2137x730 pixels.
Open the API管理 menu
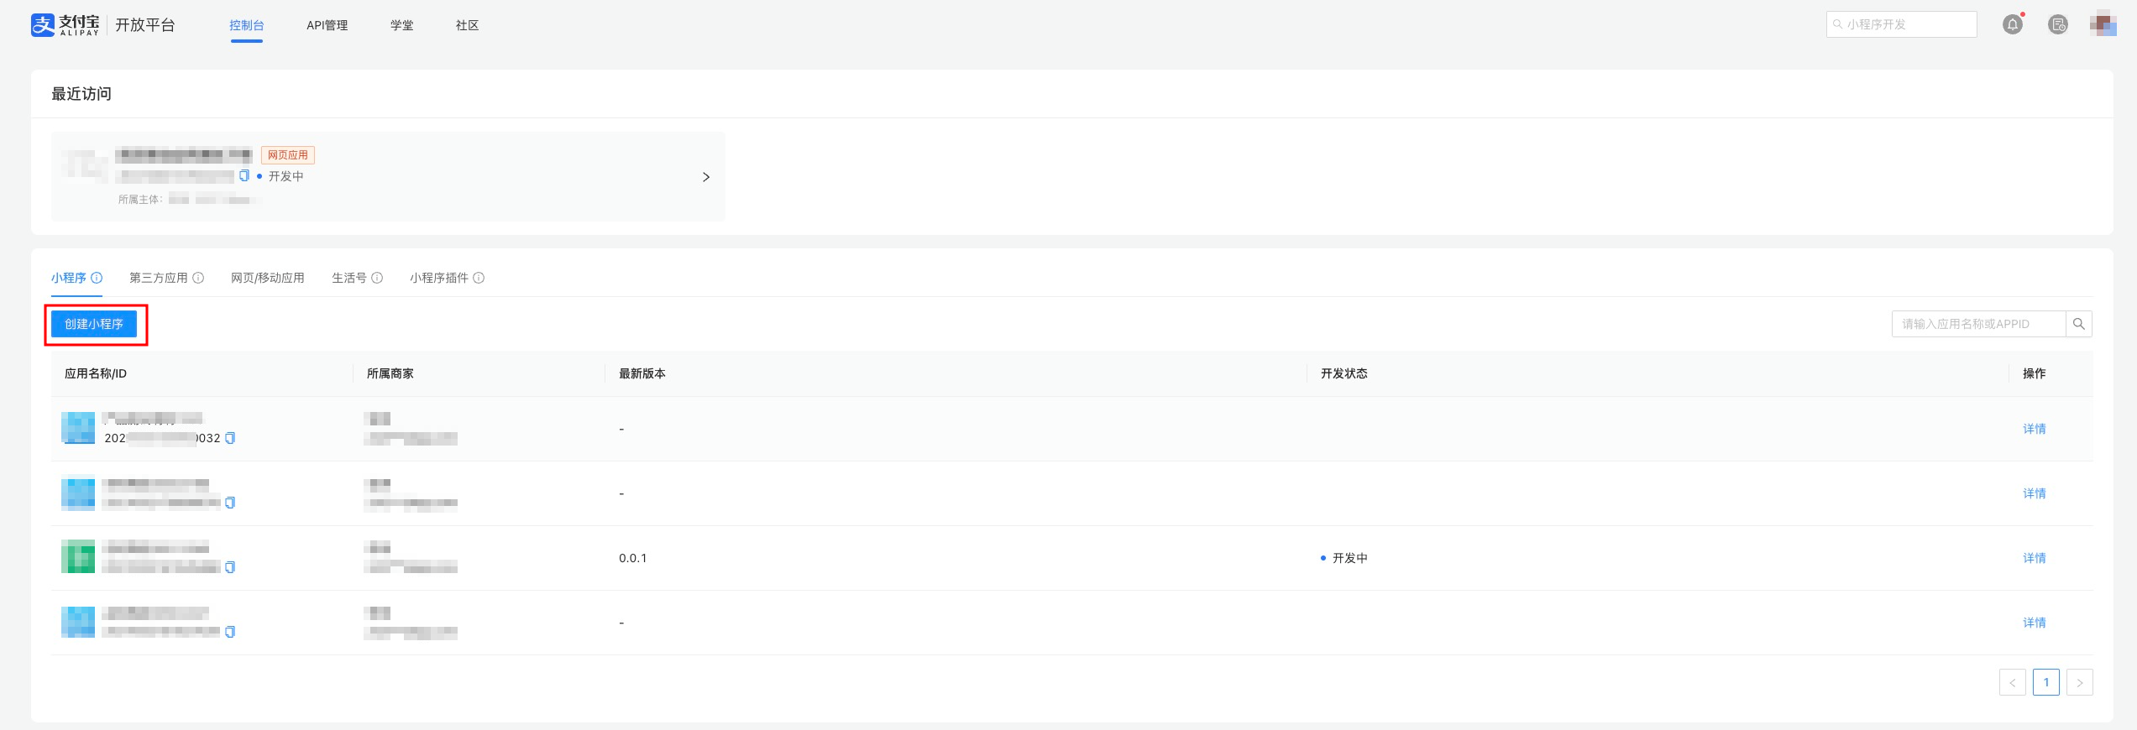coord(327,25)
